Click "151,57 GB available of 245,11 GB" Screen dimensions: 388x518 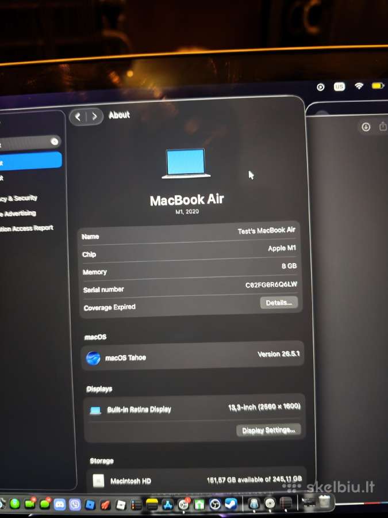click(255, 479)
